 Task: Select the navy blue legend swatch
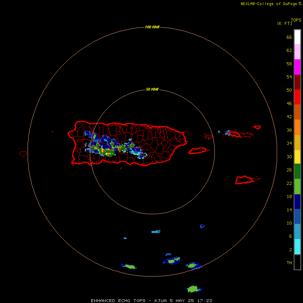[x=297, y=202]
